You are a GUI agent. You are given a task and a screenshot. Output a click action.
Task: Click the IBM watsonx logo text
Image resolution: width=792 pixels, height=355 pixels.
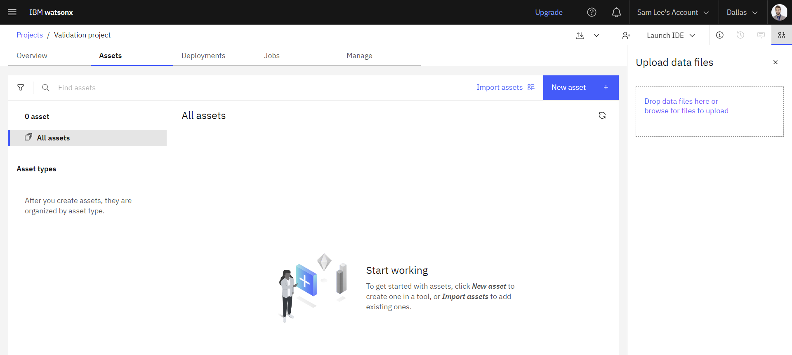click(x=51, y=12)
